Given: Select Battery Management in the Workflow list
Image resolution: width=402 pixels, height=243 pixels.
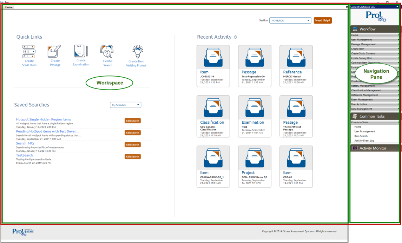Looking at the screenshot, I should click(374, 86).
